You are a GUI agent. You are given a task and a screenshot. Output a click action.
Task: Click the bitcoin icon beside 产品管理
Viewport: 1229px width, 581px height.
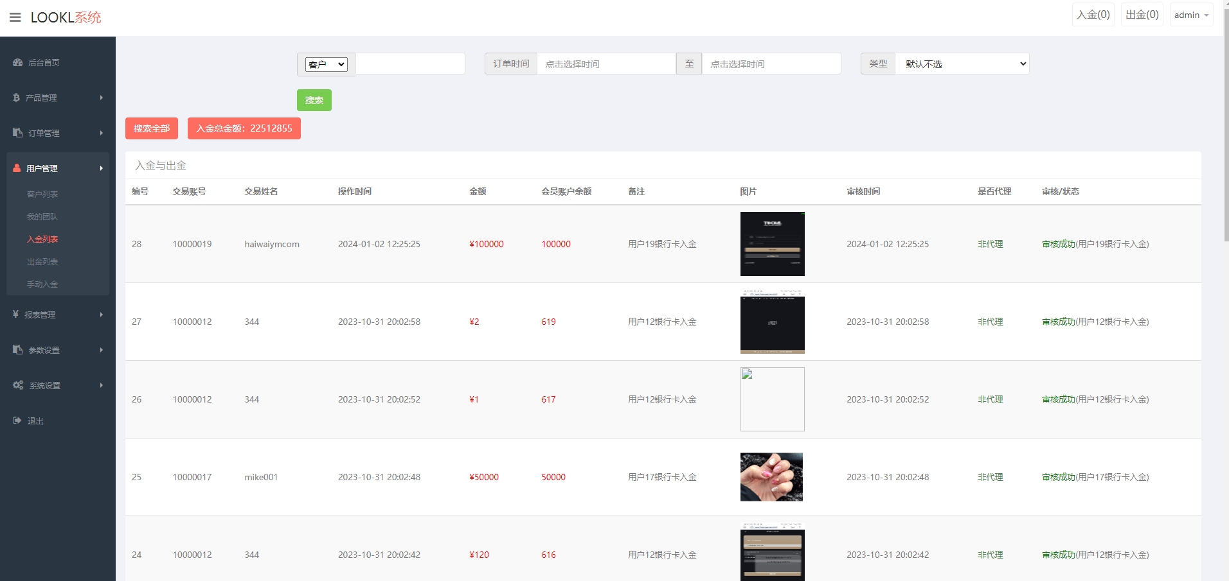(x=17, y=98)
